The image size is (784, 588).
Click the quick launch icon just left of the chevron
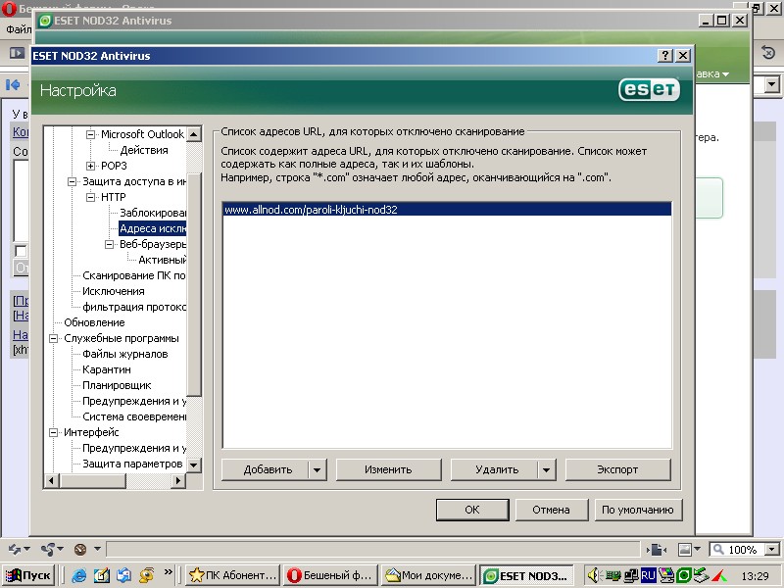pyautogui.click(x=146, y=575)
